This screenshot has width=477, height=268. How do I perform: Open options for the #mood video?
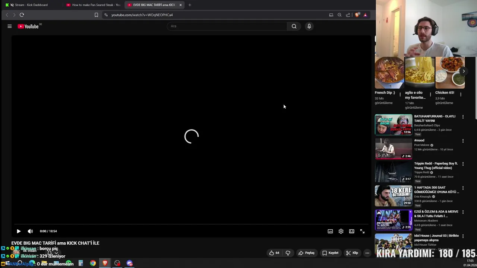(463, 141)
